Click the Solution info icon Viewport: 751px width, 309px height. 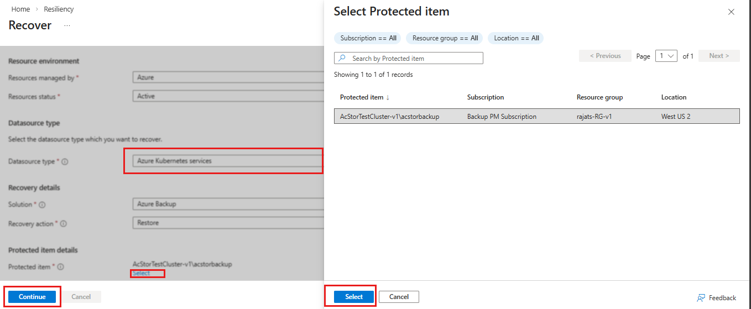(42, 205)
